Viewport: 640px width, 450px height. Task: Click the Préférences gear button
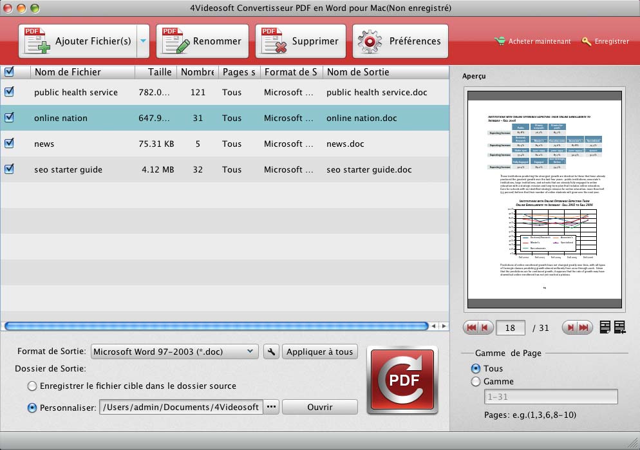(400, 41)
